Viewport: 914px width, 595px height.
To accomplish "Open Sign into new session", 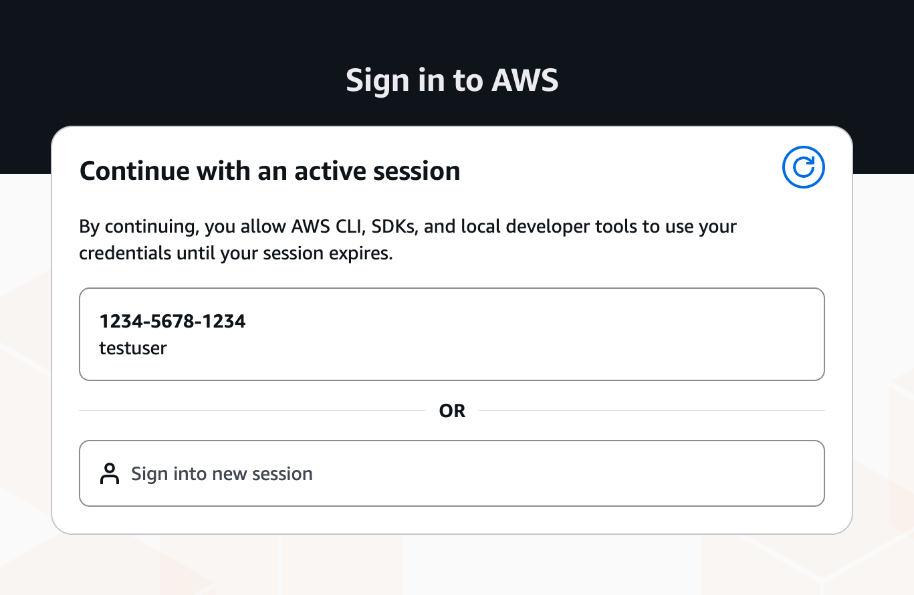I will pyautogui.click(x=451, y=473).
